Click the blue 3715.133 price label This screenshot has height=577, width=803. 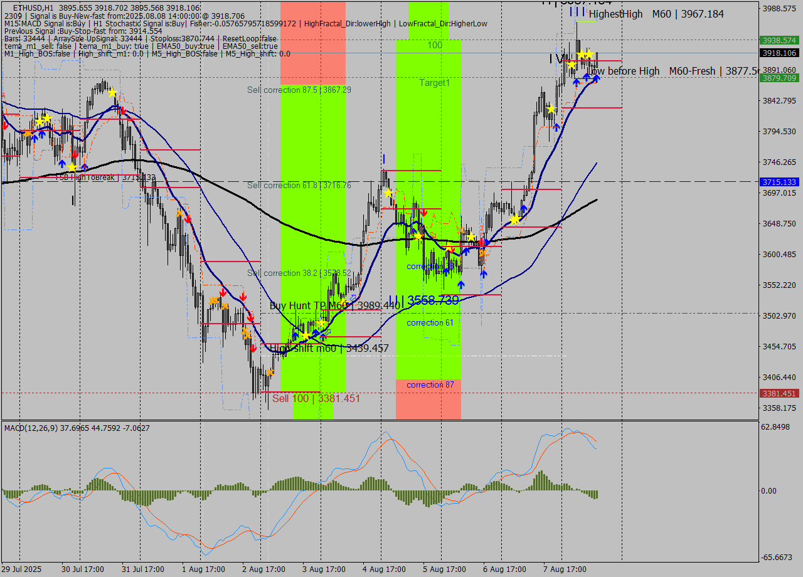tap(779, 182)
